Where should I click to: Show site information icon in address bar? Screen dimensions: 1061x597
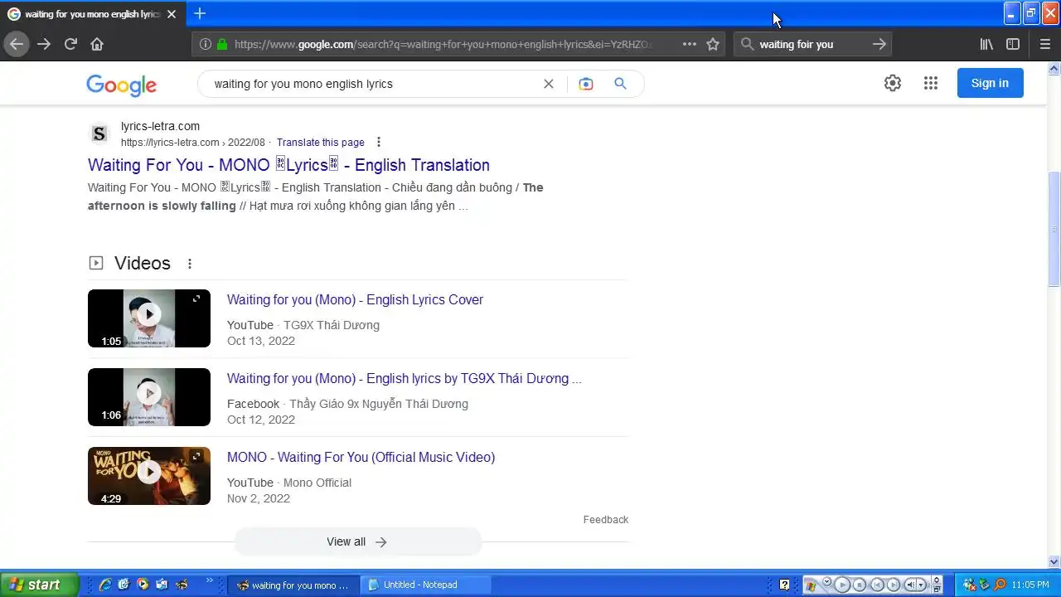click(x=206, y=44)
